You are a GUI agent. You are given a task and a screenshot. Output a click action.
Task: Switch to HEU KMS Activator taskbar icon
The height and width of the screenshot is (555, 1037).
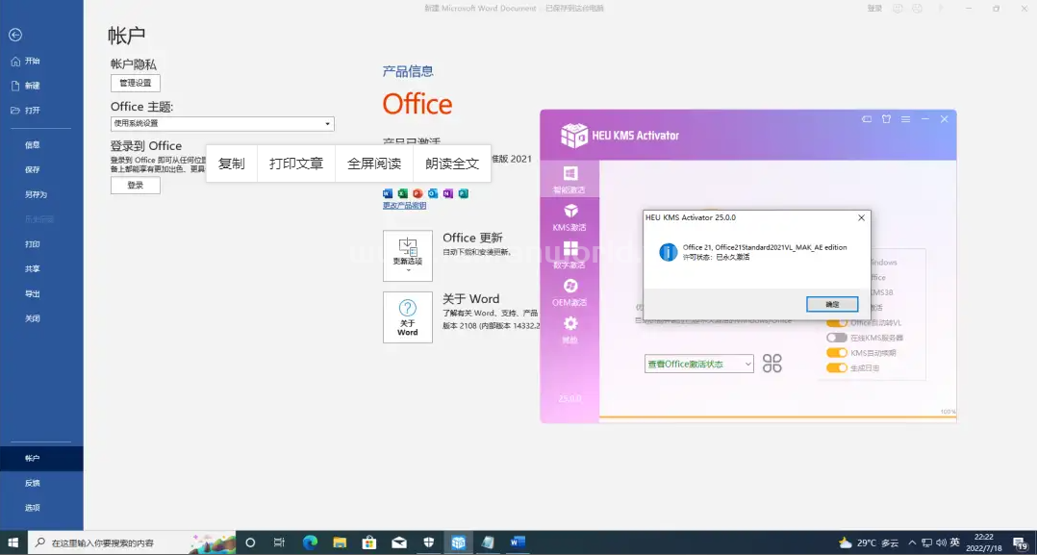(458, 543)
